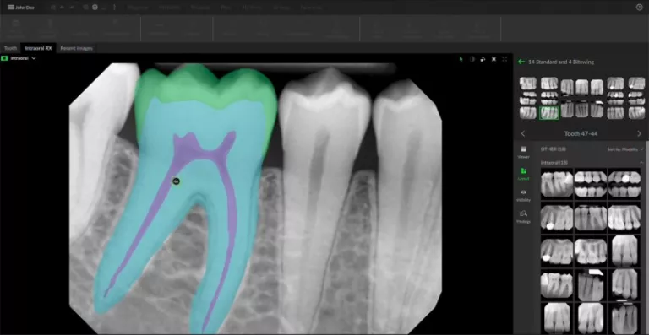Open the fourth-row thumbnail with white rectangle
Image resolution: width=649 pixels, height=335 pixels.
[x=591, y=284]
